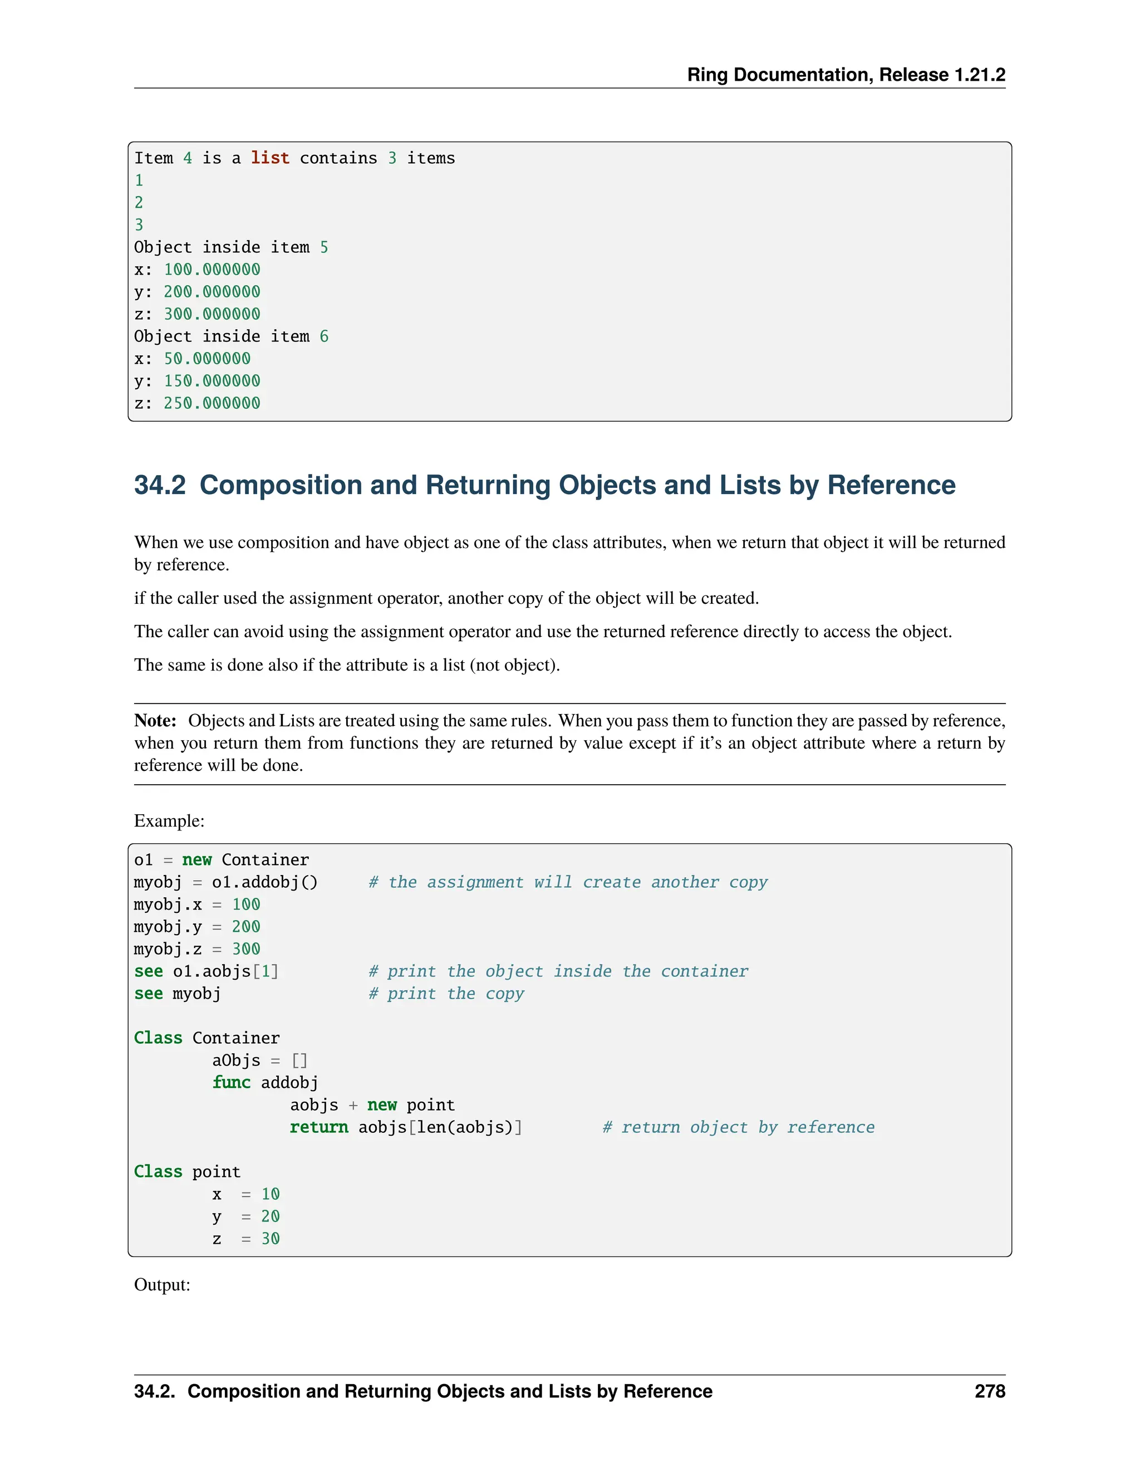Click the 'z = 30' attribute line
This screenshot has width=1140, height=1476.
pos(246,1239)
